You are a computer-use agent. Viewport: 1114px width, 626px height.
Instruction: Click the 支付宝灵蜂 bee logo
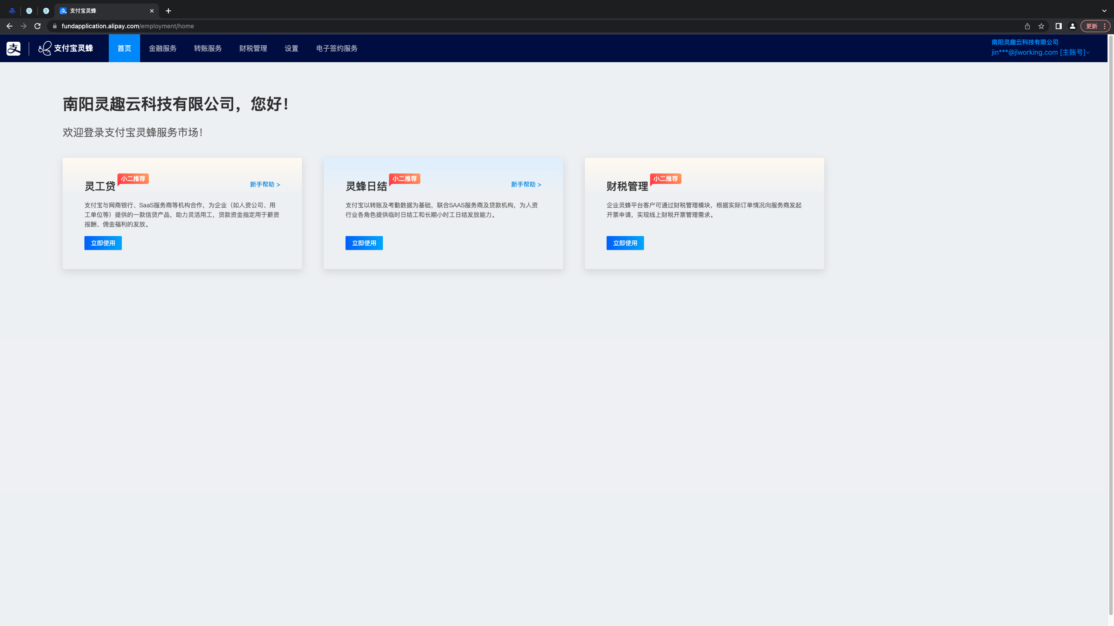(x=66, y=48)
